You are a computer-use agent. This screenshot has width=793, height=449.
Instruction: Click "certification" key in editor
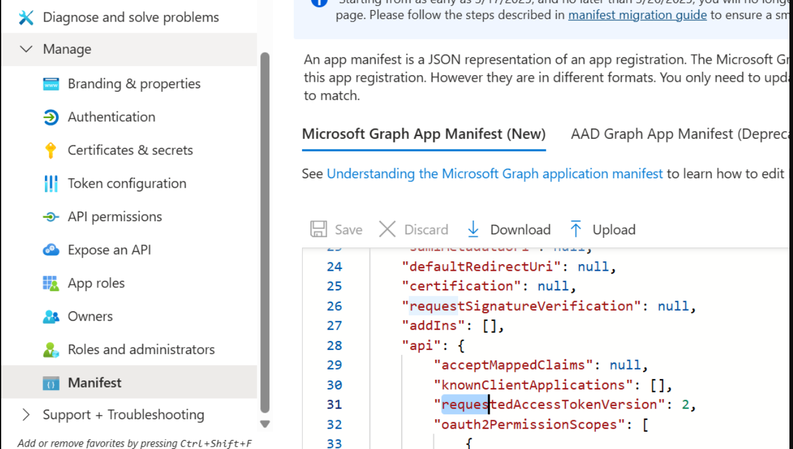click(x=462, y=286)
